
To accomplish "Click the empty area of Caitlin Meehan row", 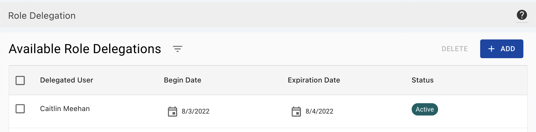I will (483, 111).
